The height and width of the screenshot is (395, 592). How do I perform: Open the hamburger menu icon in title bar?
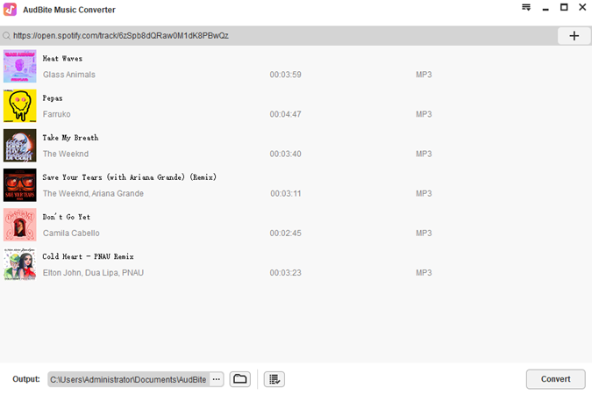[526, 8]
